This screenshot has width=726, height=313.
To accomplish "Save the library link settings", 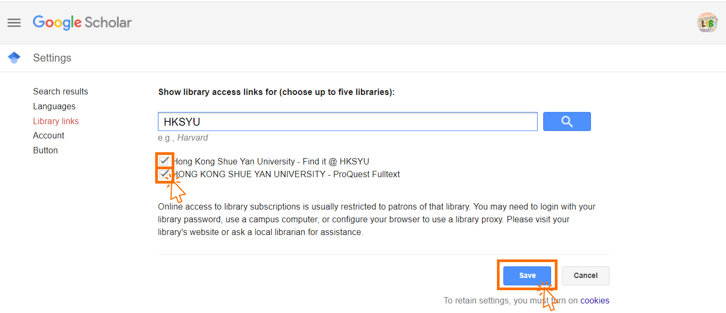I will [x=527, y=275].
